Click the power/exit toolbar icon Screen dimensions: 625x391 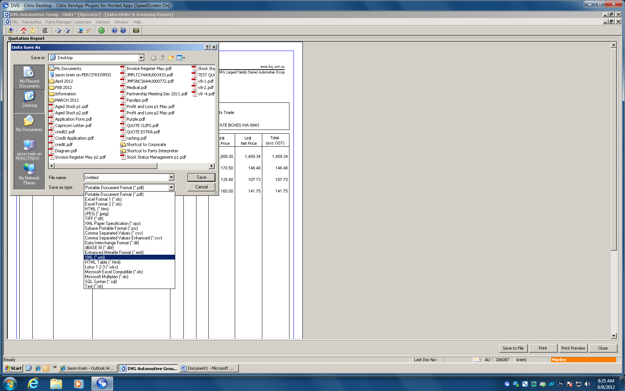(136, 31)
